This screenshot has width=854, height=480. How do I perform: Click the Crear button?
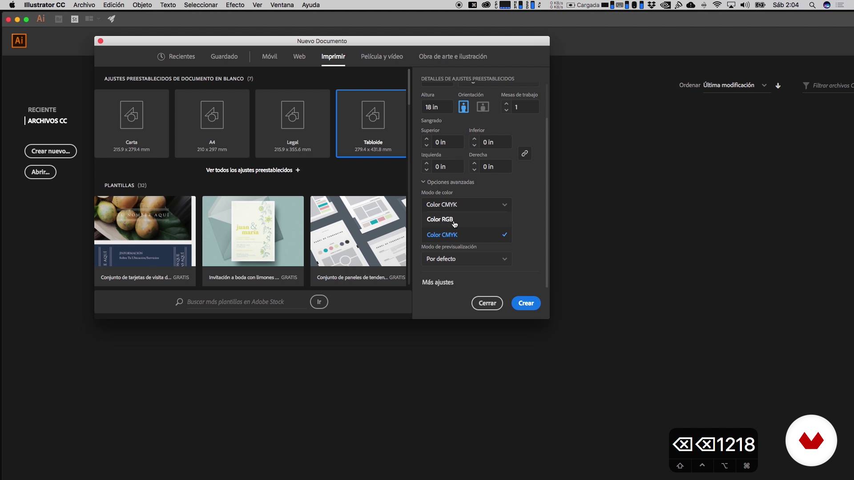pyautogui.click(x=526, y=303)
